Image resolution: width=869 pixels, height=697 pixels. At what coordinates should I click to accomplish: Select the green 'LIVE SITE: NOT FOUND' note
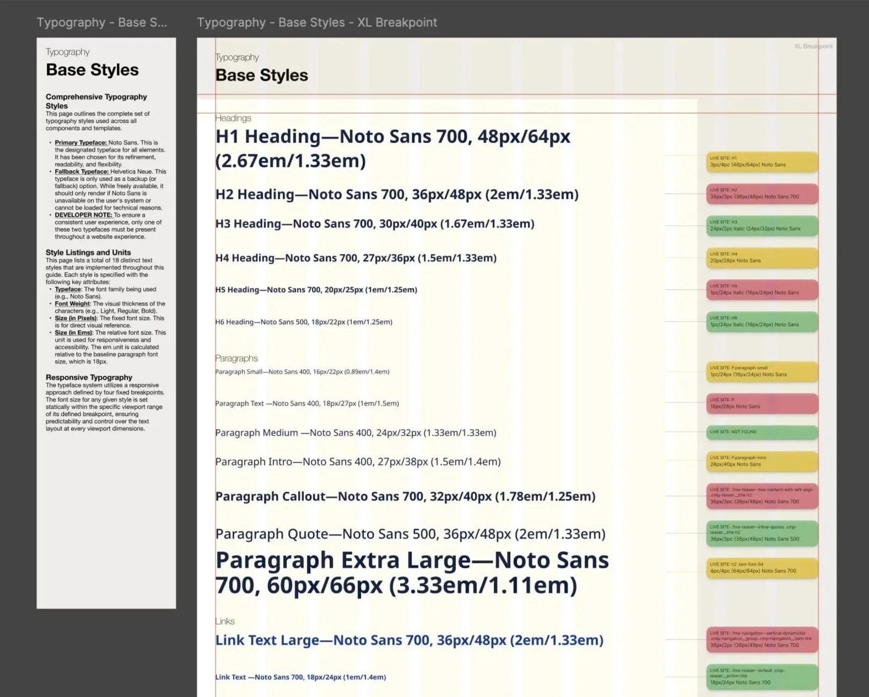tap(762, 432)
